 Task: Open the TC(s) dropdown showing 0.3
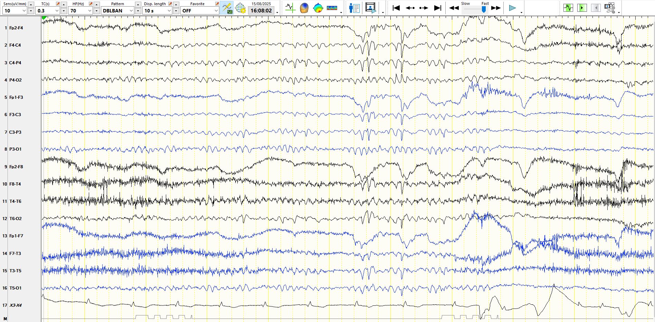coord(48,11)
